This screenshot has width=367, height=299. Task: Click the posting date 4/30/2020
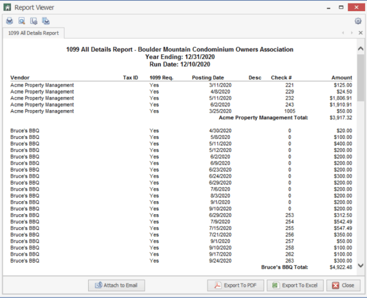tap(220, 130)
